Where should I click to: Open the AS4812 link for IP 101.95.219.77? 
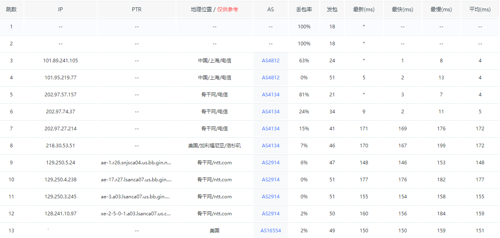pos(270,78)
